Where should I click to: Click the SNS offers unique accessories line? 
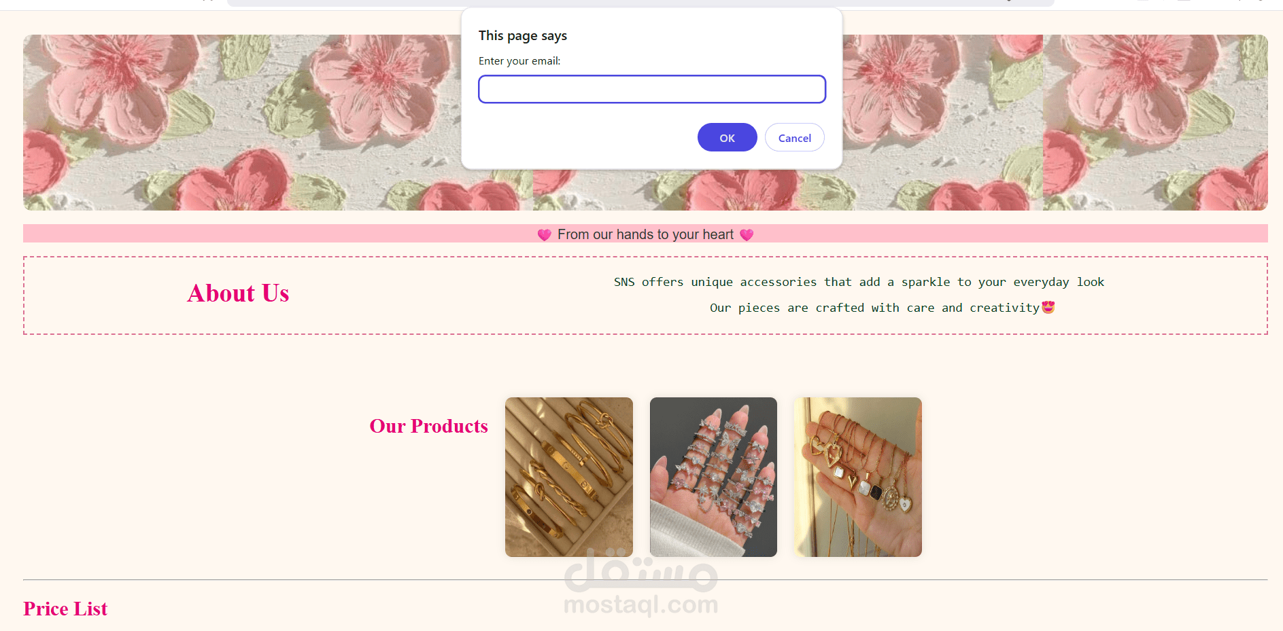pos(859,282)
